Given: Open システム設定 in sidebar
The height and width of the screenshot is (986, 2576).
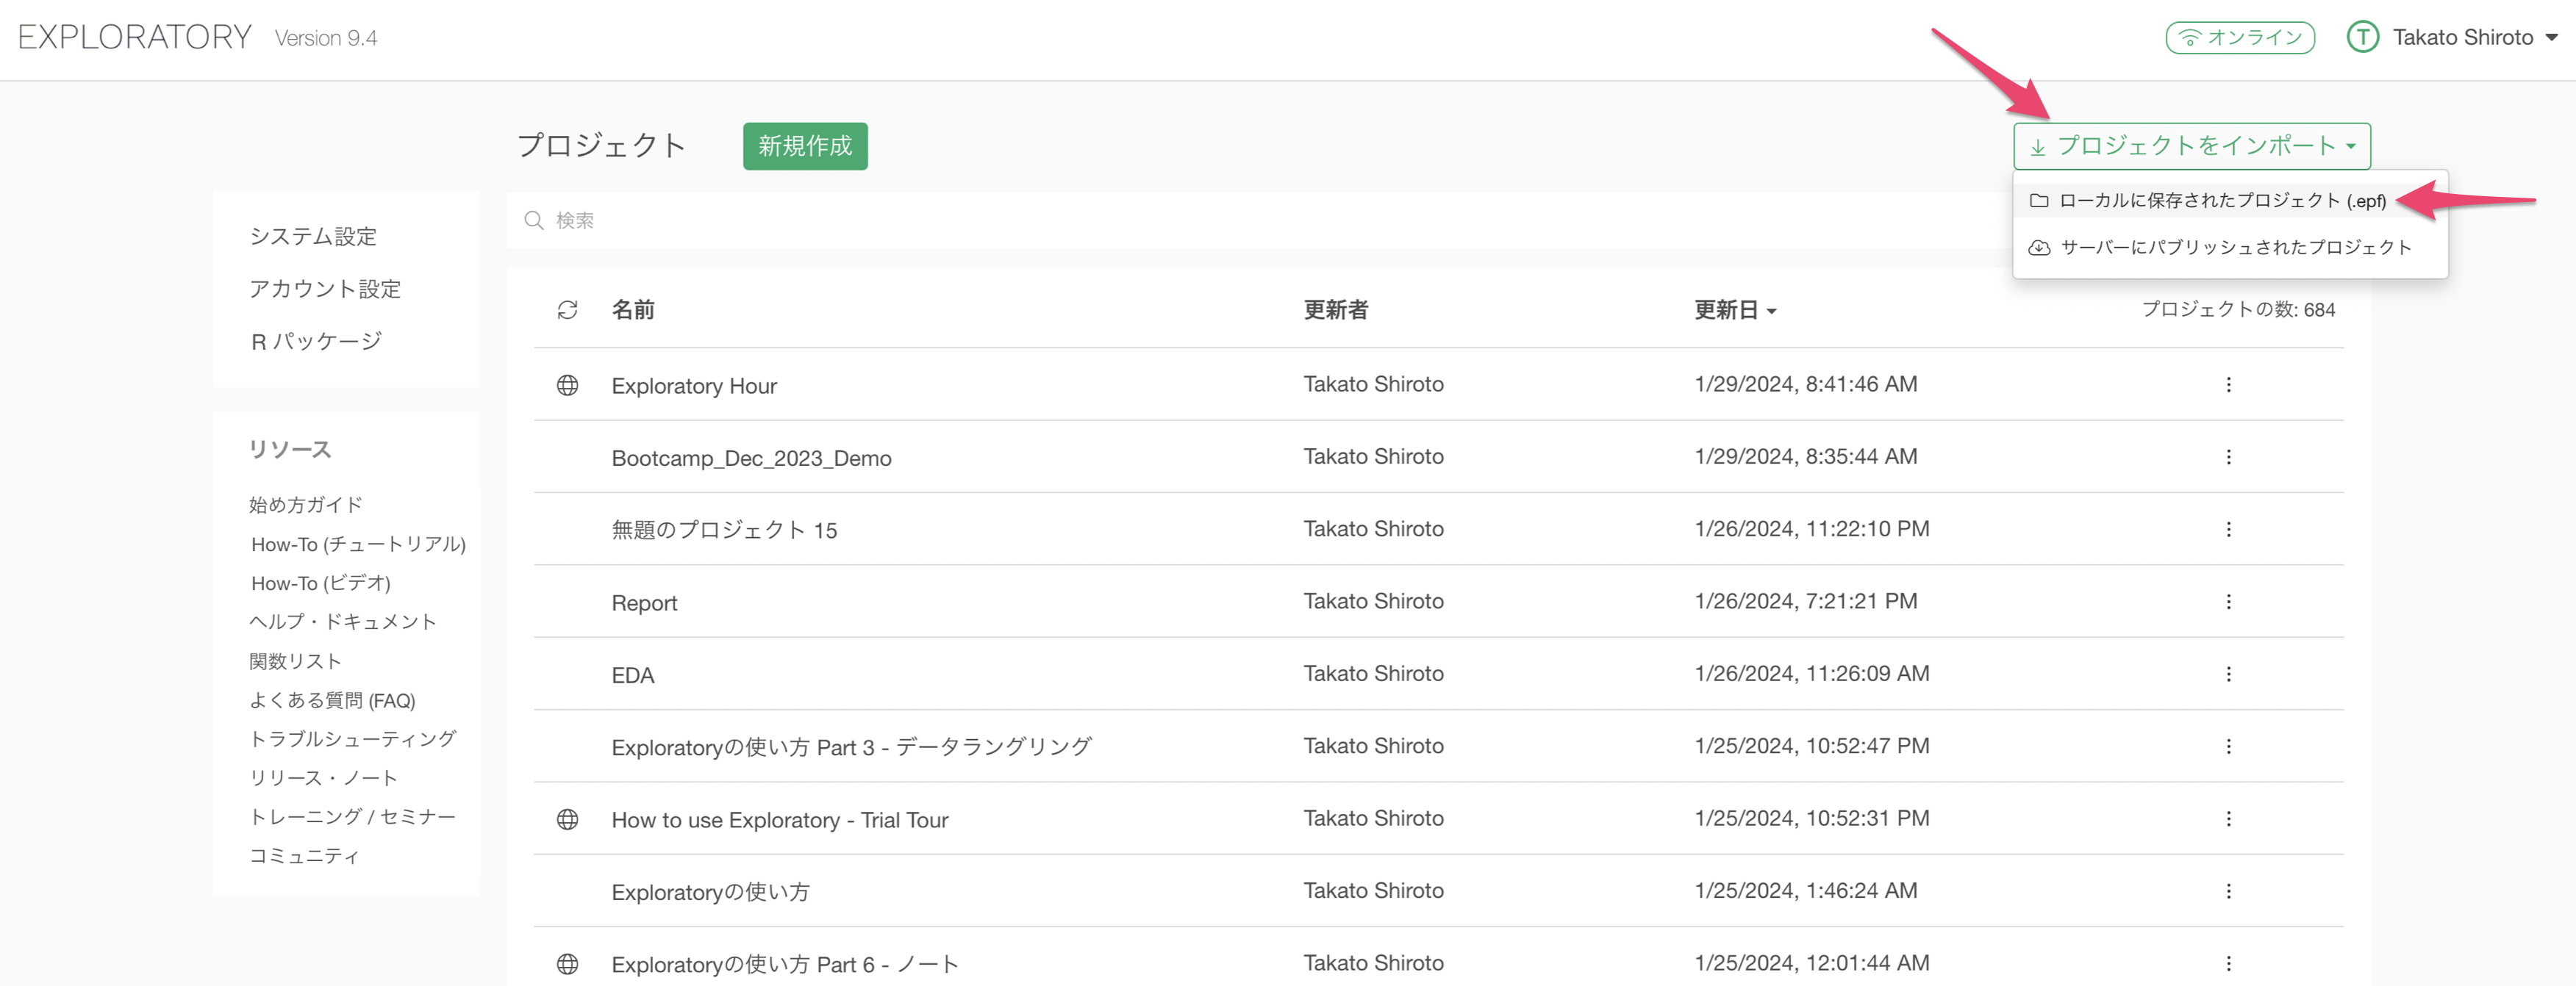Looking at the screenshot, I should coord(313,237).
